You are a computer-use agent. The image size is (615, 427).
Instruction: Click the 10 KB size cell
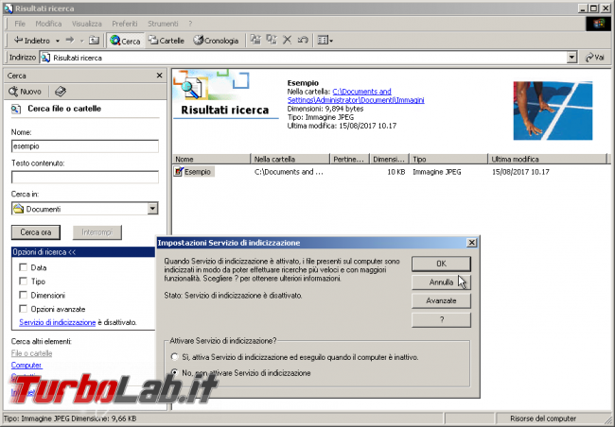tap(396, 172)
